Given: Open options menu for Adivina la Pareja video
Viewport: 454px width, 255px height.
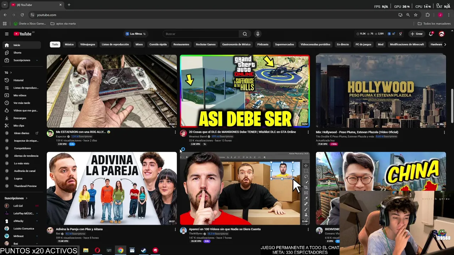Looking at the screenshot, I should [175, 229].
